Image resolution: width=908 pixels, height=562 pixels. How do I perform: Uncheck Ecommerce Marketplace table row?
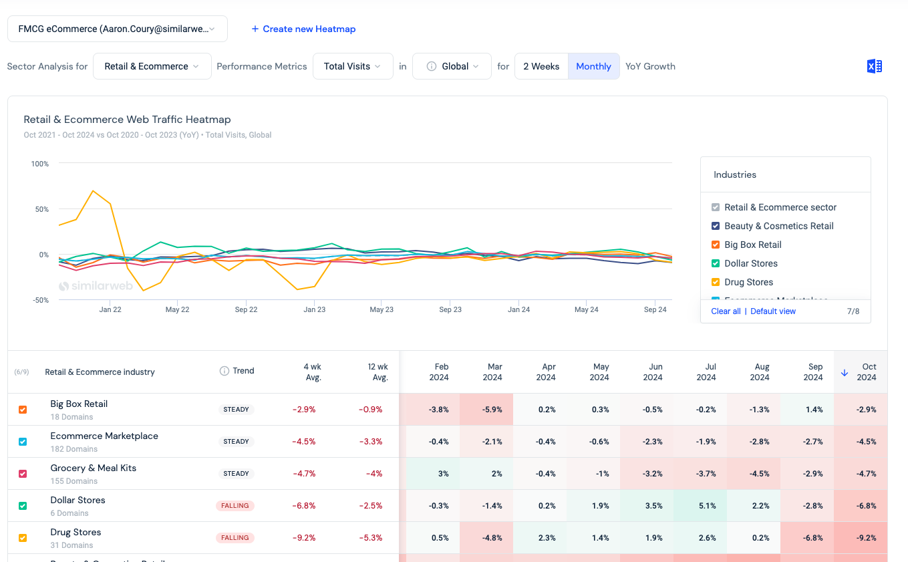[23, 442]
